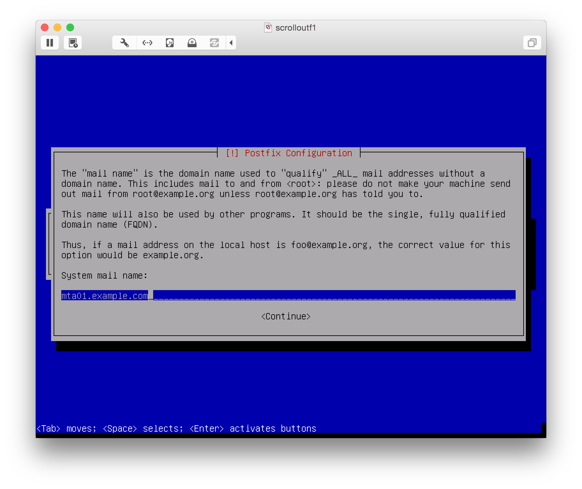Minimize the scrolloutf1 window

point(57,27)
